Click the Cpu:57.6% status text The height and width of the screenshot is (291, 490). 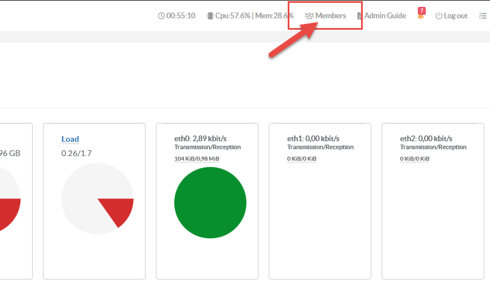point(233,15)
